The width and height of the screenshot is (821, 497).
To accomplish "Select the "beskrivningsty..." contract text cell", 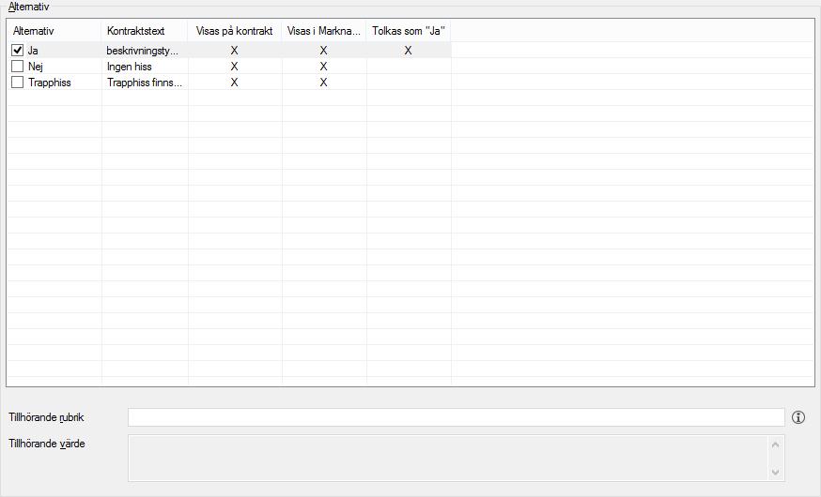I will coord(143,51).
